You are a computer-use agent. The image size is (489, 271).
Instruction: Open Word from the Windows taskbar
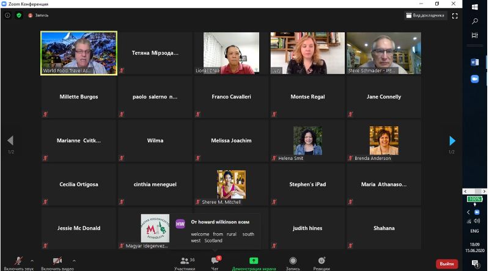pos(474,62)
